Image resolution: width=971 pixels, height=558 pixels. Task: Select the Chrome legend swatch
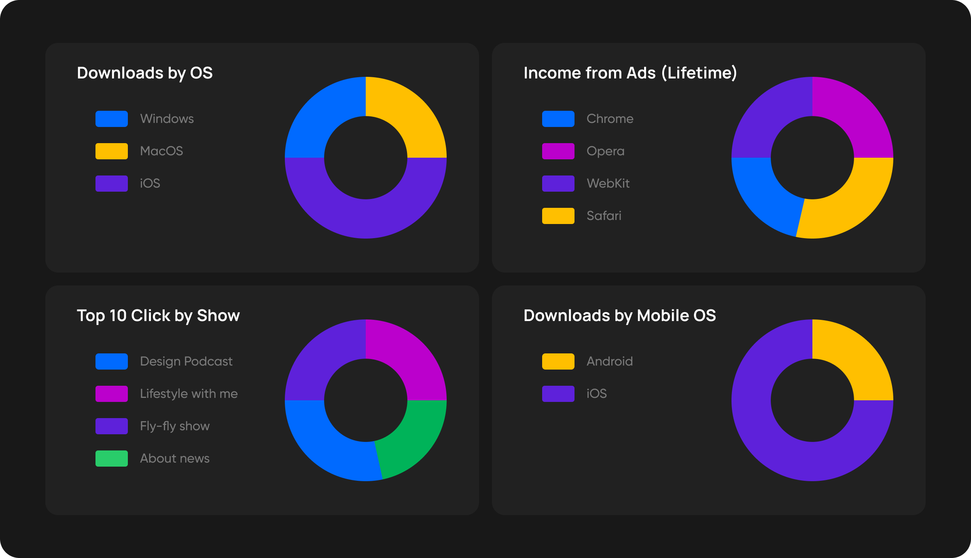coord(558,118)
